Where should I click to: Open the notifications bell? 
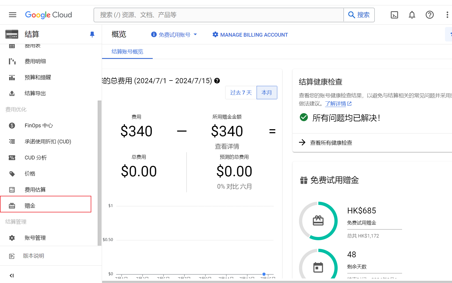(x=412, y=15)
